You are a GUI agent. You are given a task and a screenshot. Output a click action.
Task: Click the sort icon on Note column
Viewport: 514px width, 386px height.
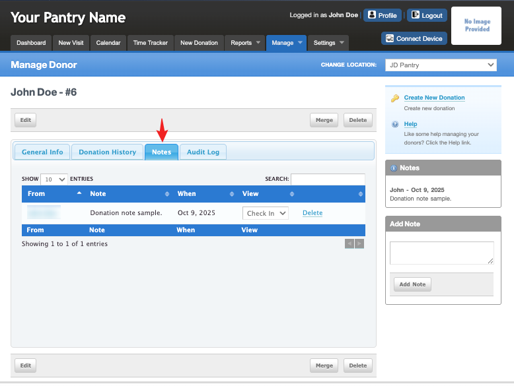point(167,194)
